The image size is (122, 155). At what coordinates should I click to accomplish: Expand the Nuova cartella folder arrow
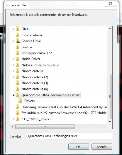coord(14,71)
